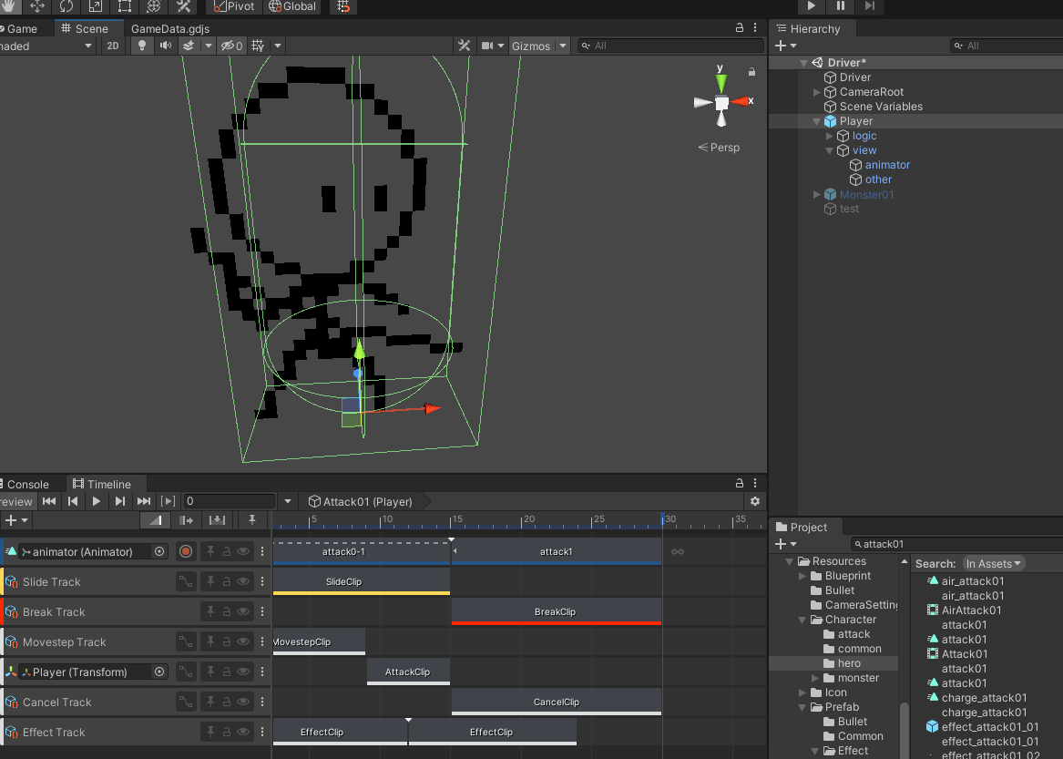Image resolution: width=1063 pixels, height=759 pixels.
Task: Switch to the Game tab
Action: tap(22, 28)
